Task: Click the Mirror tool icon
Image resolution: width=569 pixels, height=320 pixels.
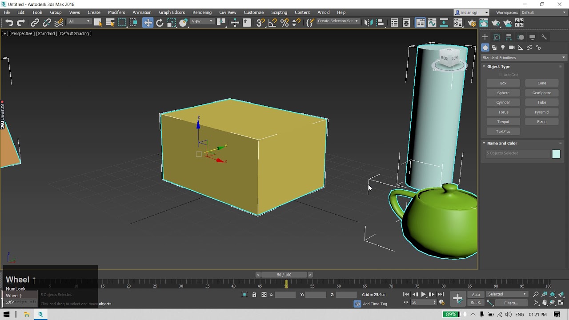Action: [x=368, y=23]
